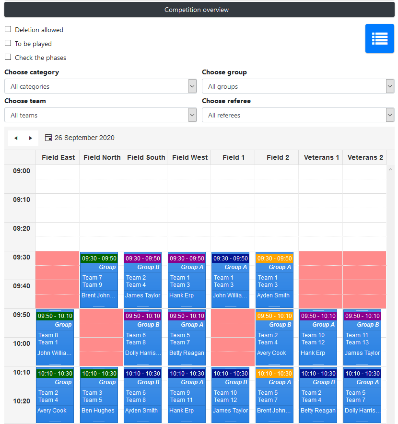
Task: Toggle the Check the phases checkbox
Action: click(x=8, y=57)
